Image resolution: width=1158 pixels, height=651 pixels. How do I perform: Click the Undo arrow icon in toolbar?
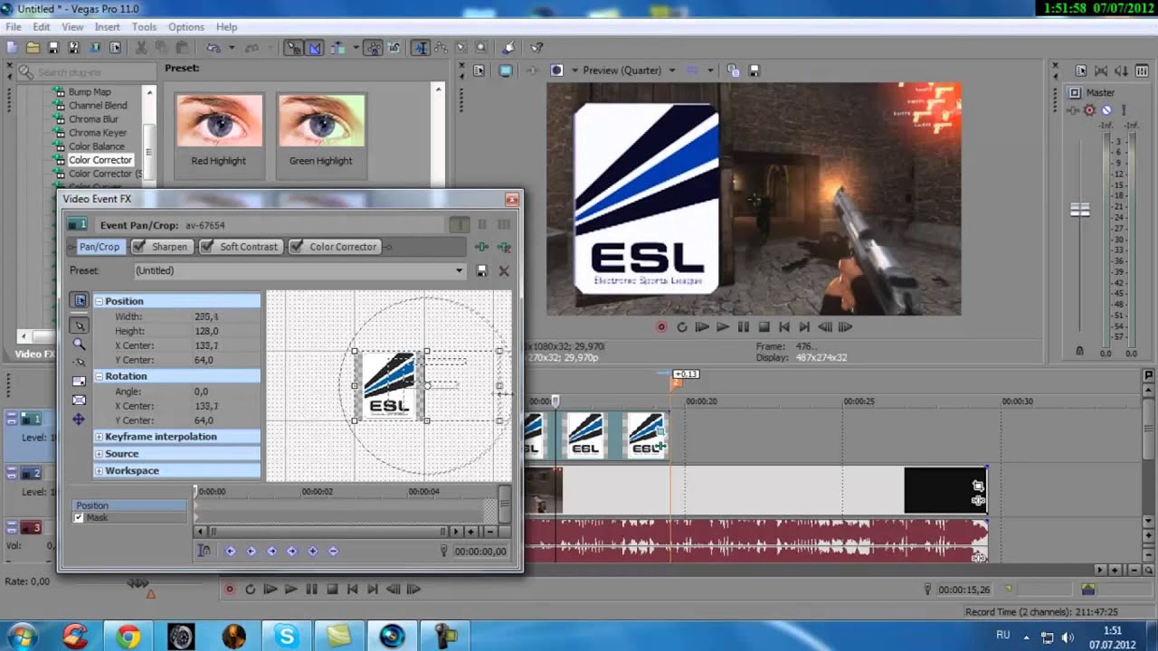pos(213,48)
